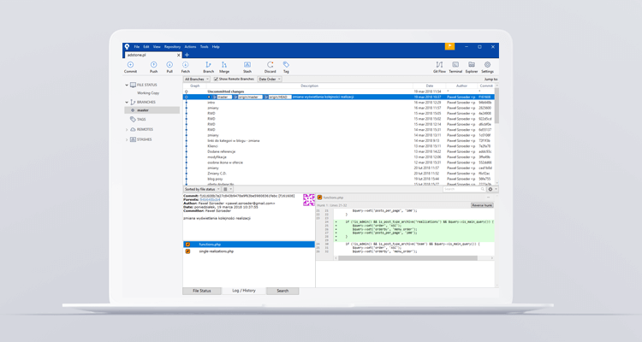Open the Edit menu
The width and height of the screenshot is (642, 342).
[x=146, y=47]
